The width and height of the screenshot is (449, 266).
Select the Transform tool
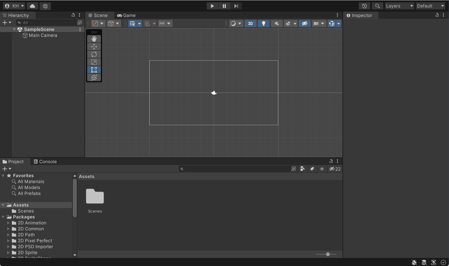(94, 77)
